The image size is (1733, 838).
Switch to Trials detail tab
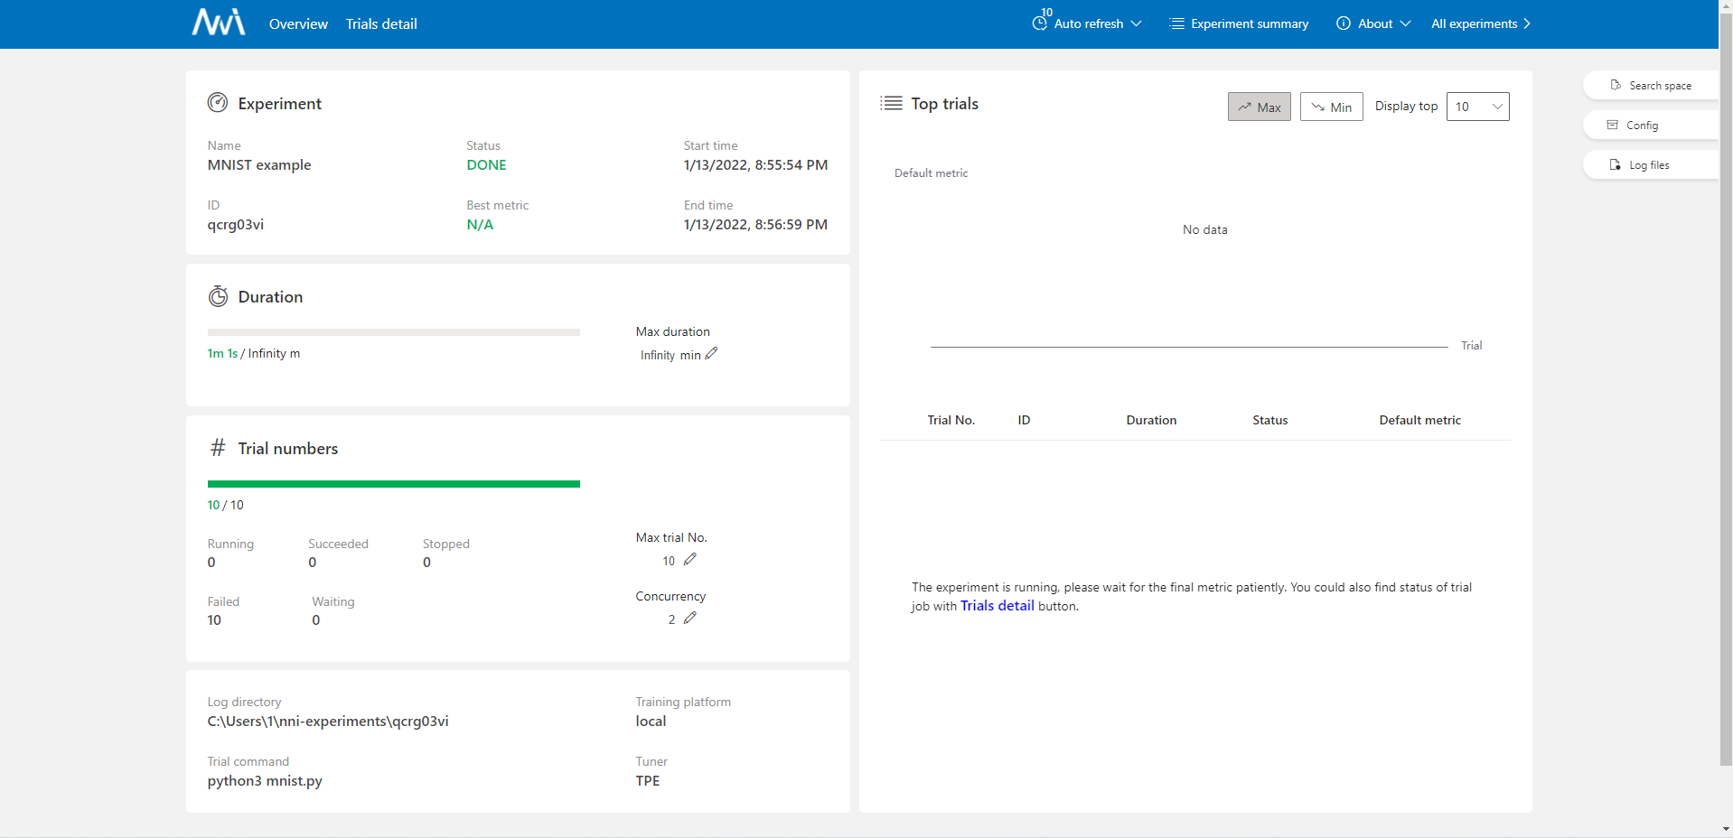coord(381,24)
